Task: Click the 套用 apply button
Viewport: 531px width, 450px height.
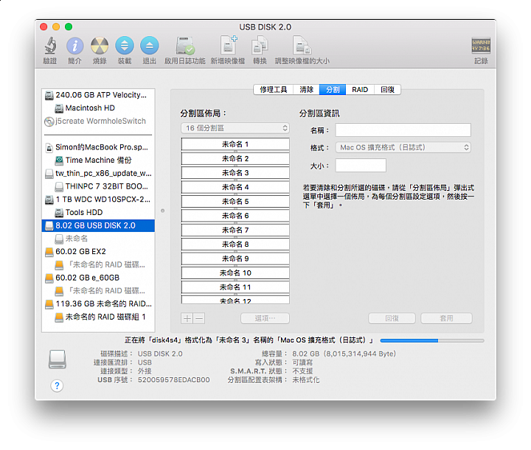Action: [x=446, y=318]
